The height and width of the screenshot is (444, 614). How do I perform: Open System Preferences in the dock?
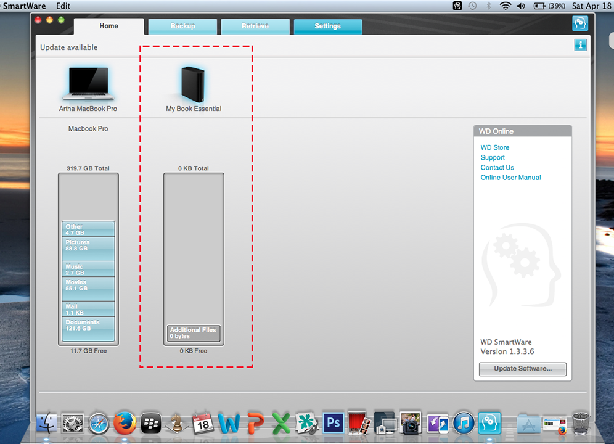point(73,424)
